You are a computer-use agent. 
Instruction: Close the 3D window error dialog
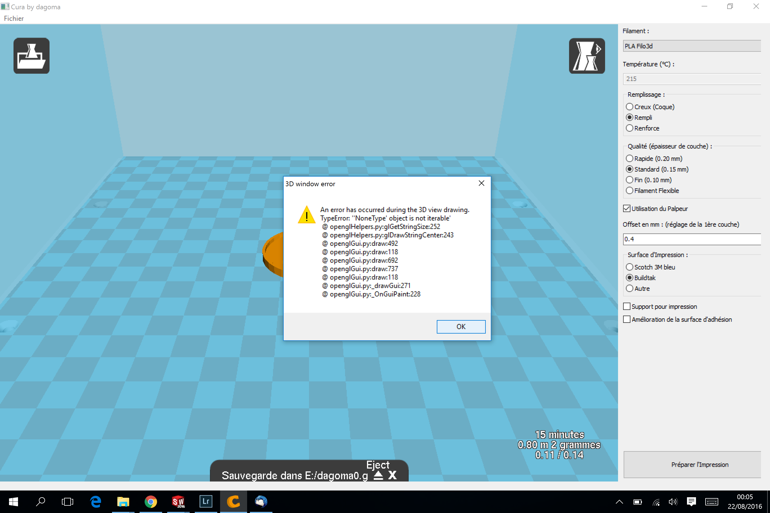click(481, 183)
